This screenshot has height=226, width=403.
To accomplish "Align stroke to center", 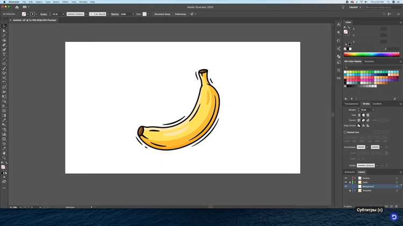I will [359, 126].
